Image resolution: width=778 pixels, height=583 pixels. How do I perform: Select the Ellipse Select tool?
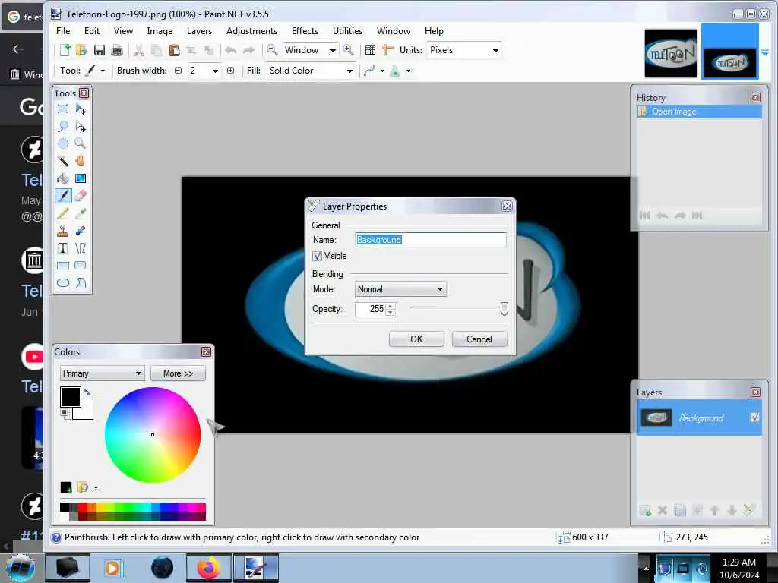pos(63,143)
